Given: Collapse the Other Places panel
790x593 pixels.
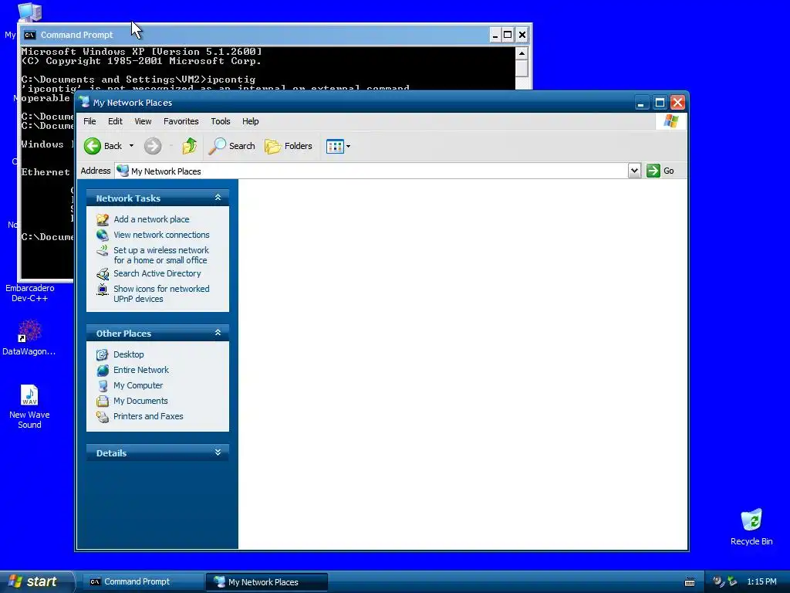Looking at the screenshot, I should point(218,333).
